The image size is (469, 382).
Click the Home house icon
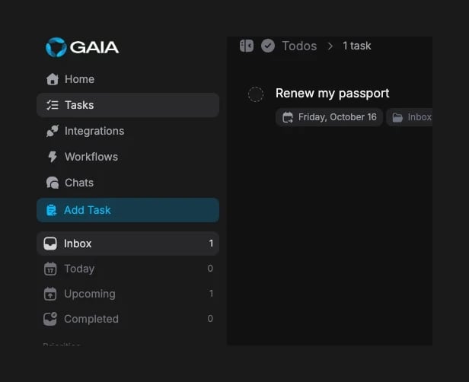coord(53,79)
